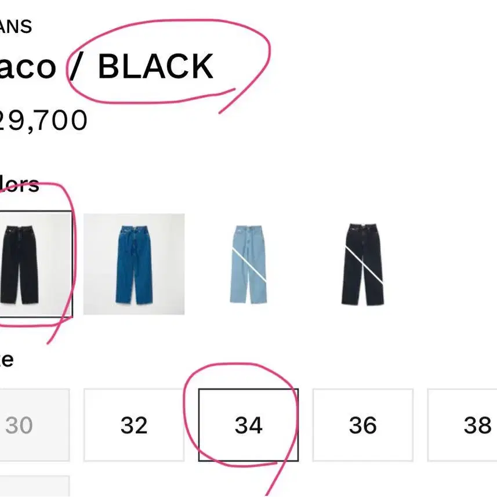
Task: Select the black jeans color thumbnail
Action: click(x=35, y=264)
